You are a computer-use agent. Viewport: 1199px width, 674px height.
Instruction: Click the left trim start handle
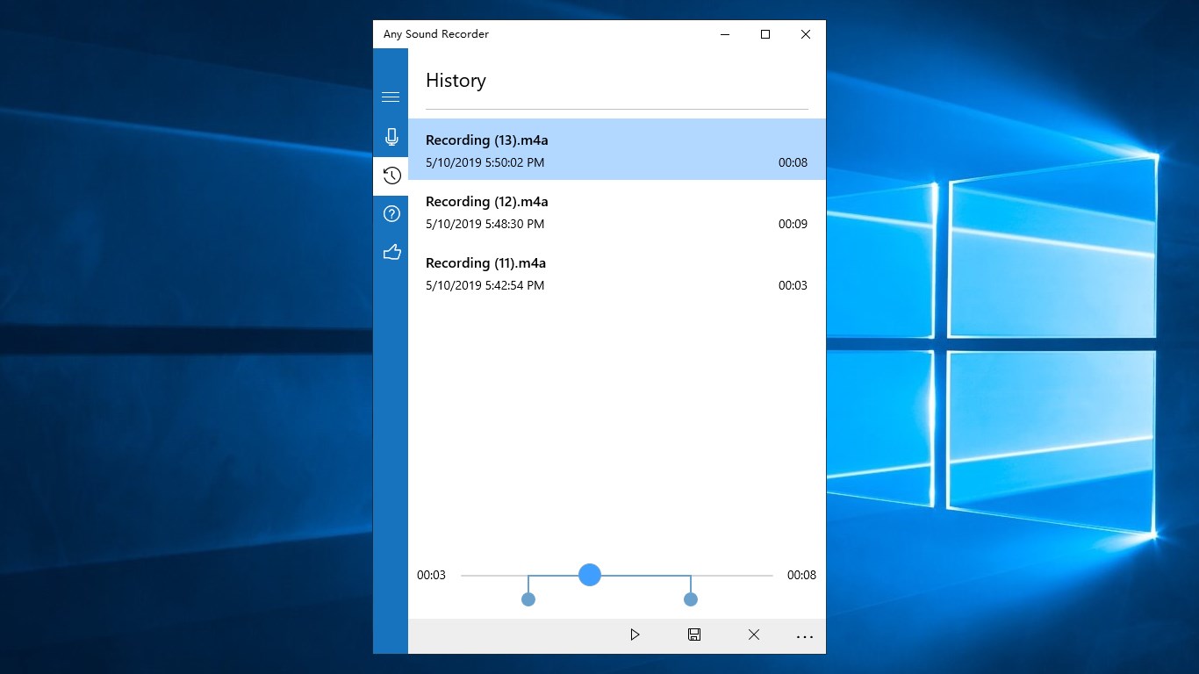pyautogui.click(x=528, y=599)
